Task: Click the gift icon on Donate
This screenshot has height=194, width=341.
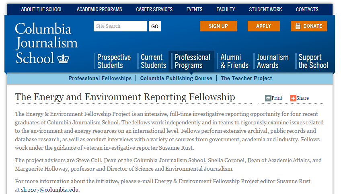Action: [298, 26]
